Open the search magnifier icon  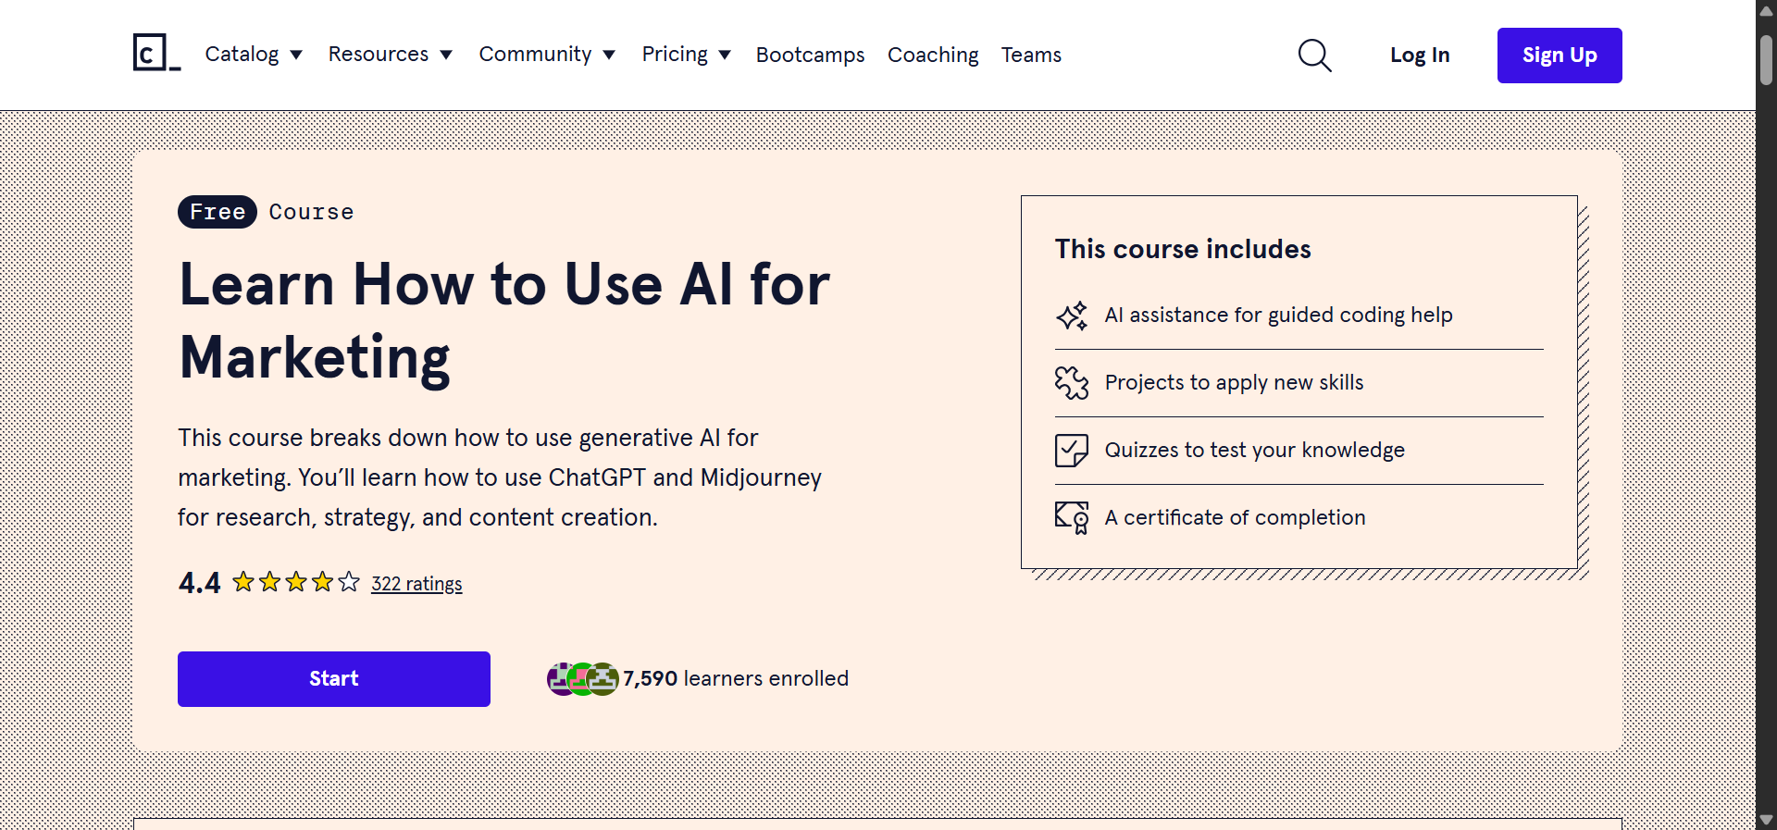(x=1314, y=56)
